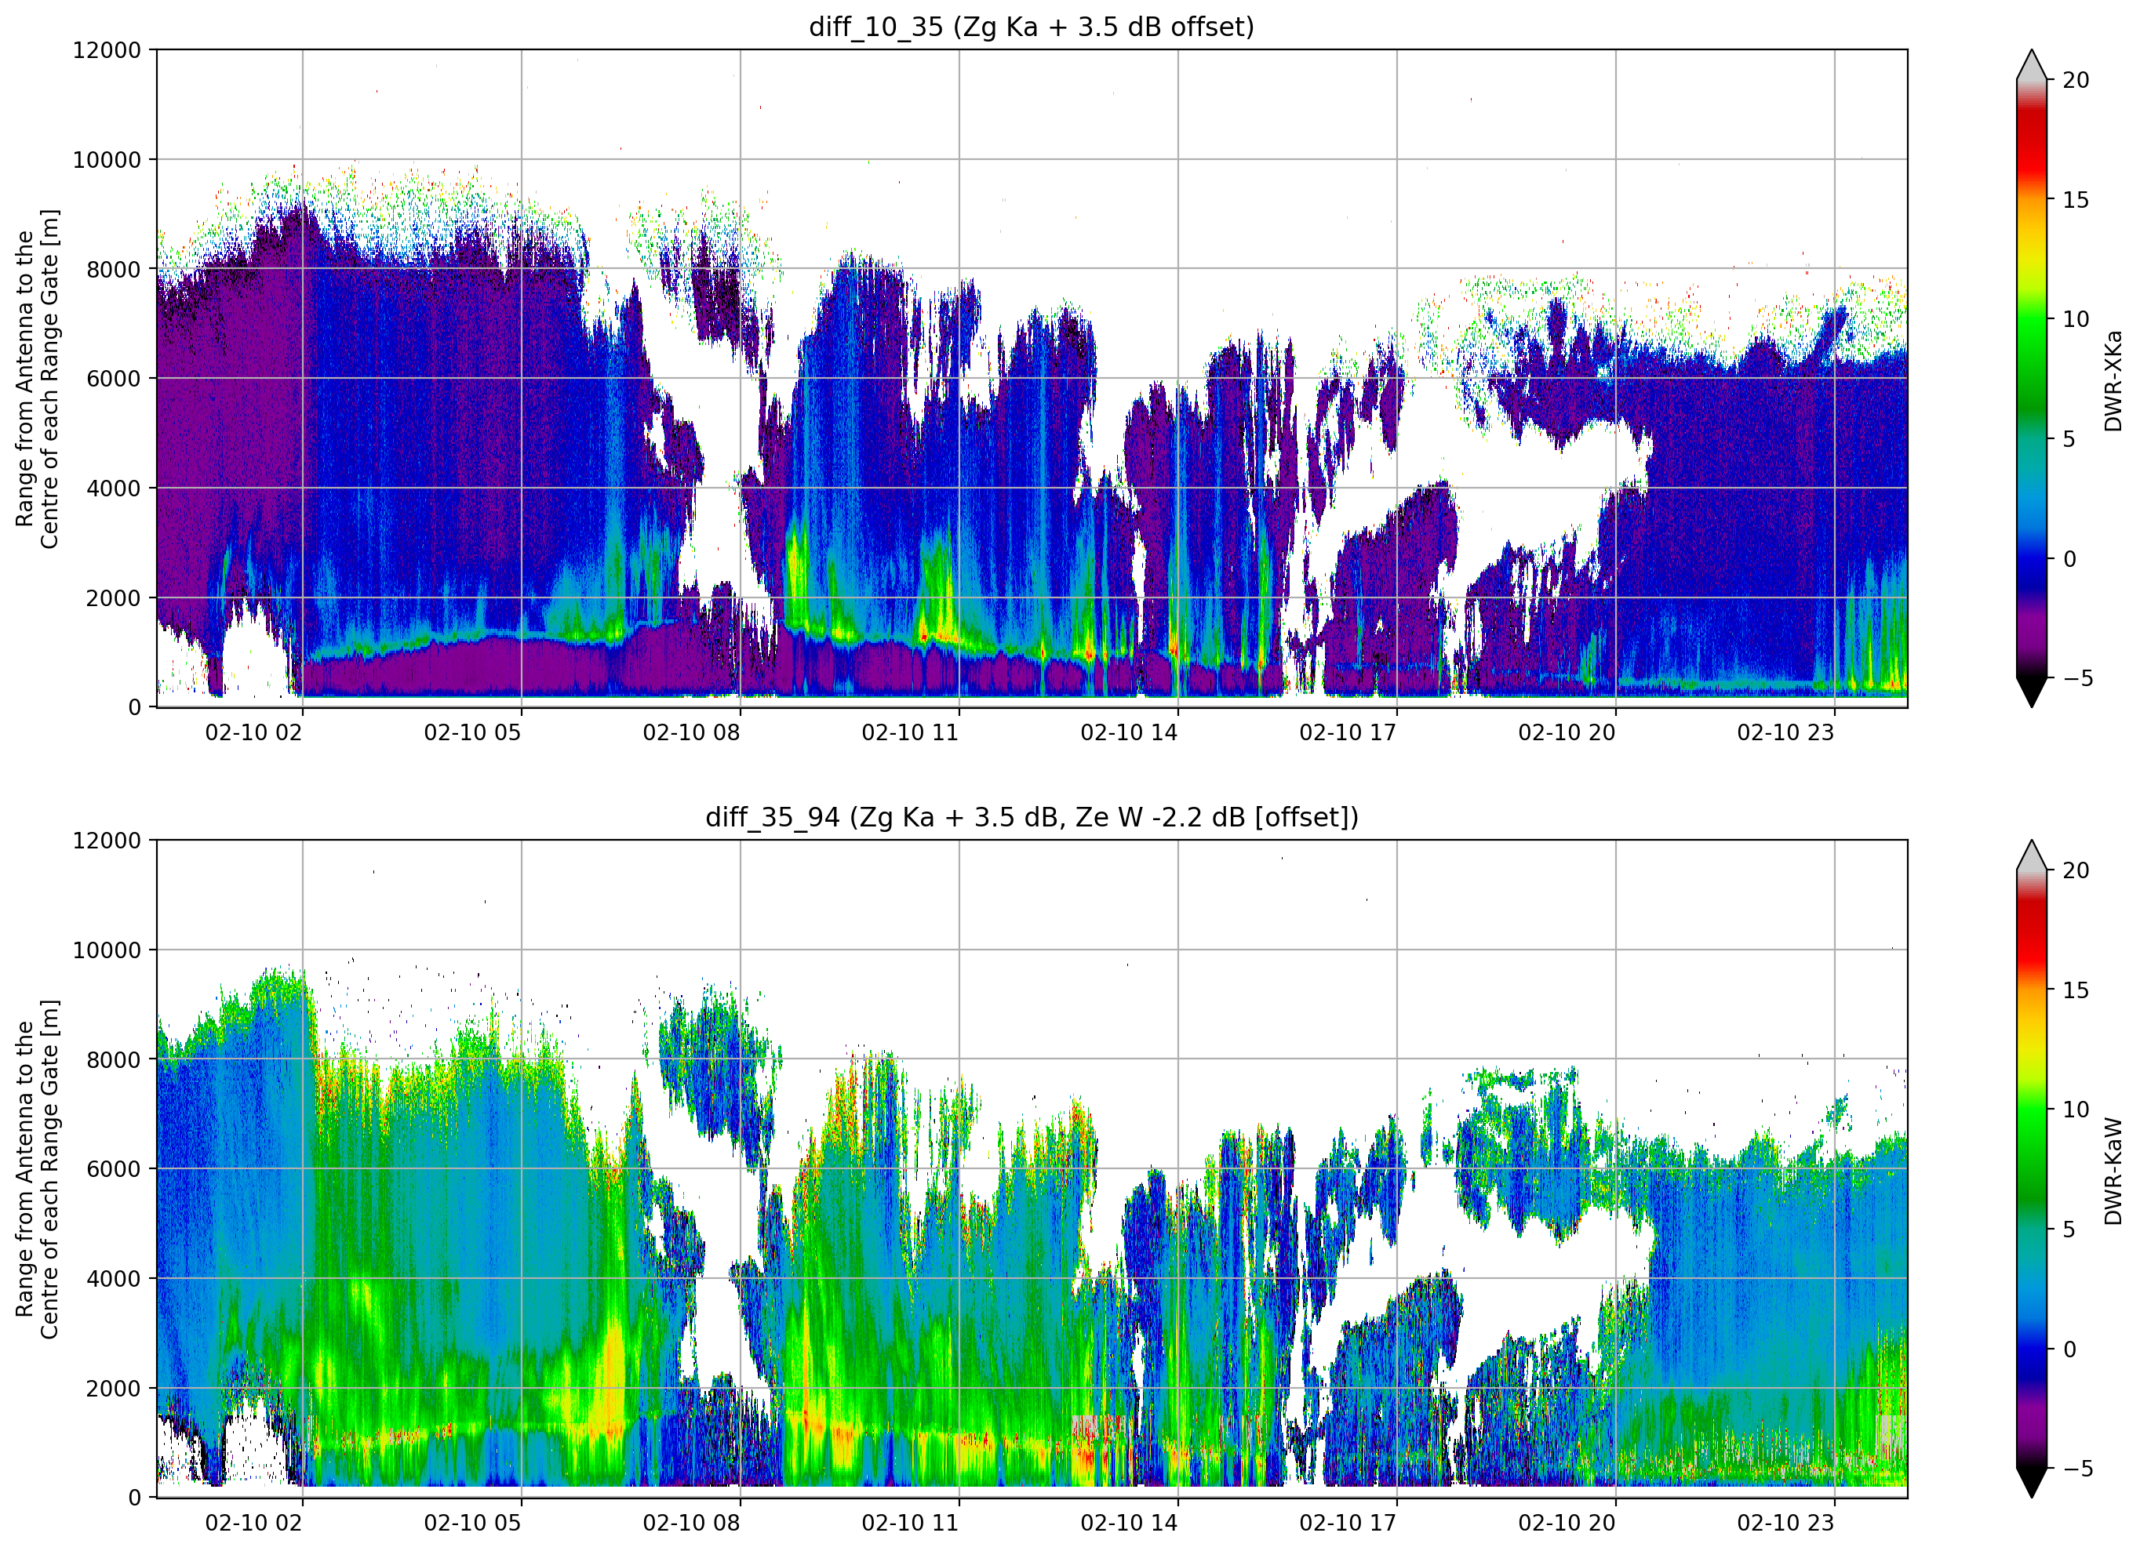
Task: Click the DWR-XKa colorbar gradient
Action: point(2032,378)
